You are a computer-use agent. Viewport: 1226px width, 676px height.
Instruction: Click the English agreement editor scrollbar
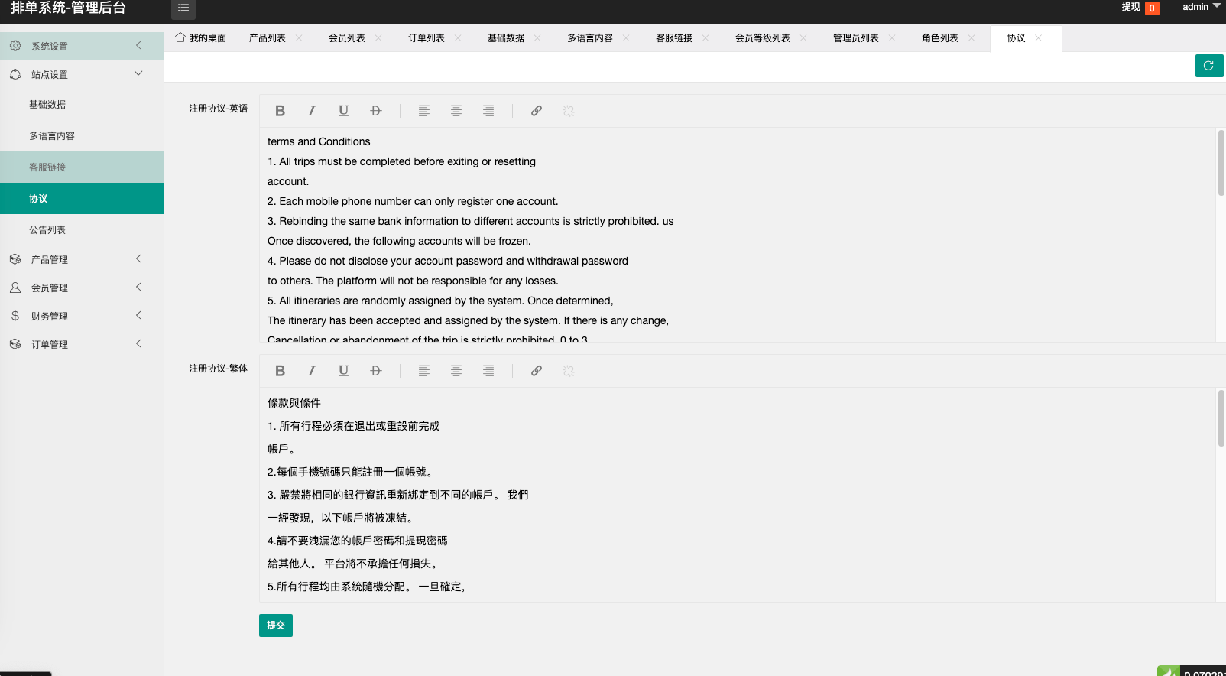1221,163
